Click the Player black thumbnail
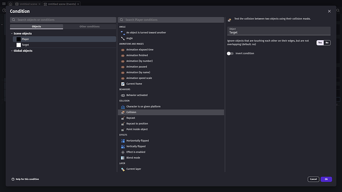The width and height of the screenshot is (342, 192). [18, 39]
